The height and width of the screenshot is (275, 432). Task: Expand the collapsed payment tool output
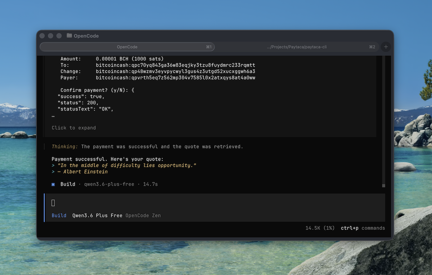(74, 127)
